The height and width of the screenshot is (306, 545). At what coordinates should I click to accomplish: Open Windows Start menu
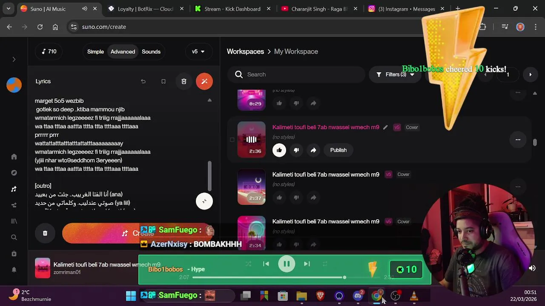tap(131, 296)
